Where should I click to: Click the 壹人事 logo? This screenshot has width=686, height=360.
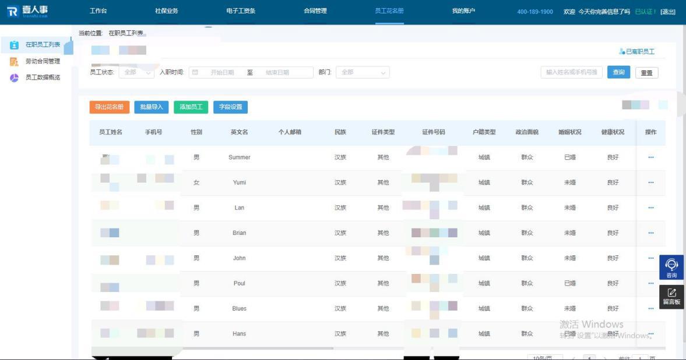[x=27, y=12]
